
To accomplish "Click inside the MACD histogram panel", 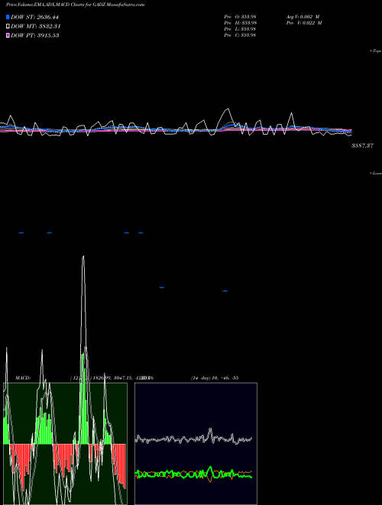I will 65,444.
